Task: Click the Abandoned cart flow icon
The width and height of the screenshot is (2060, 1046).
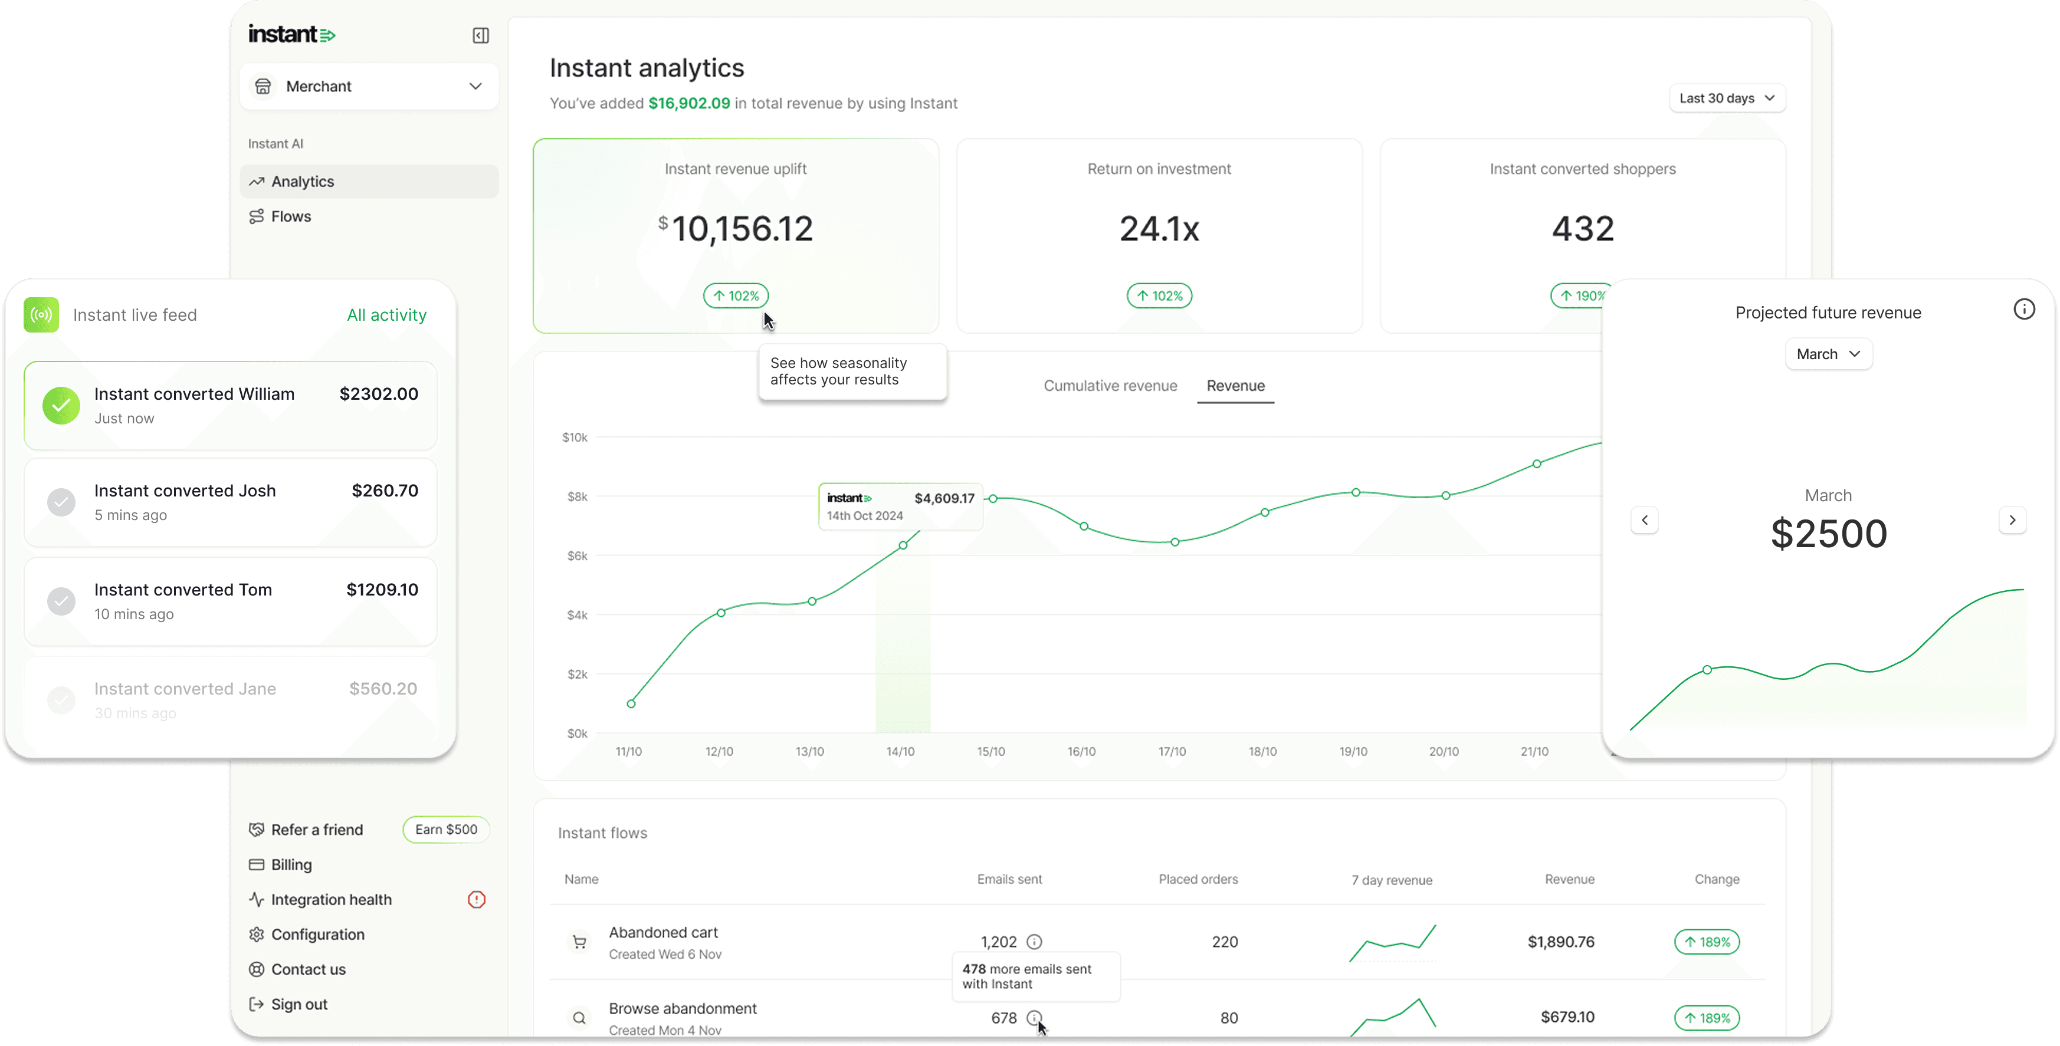Action: [x=580, y=942]
